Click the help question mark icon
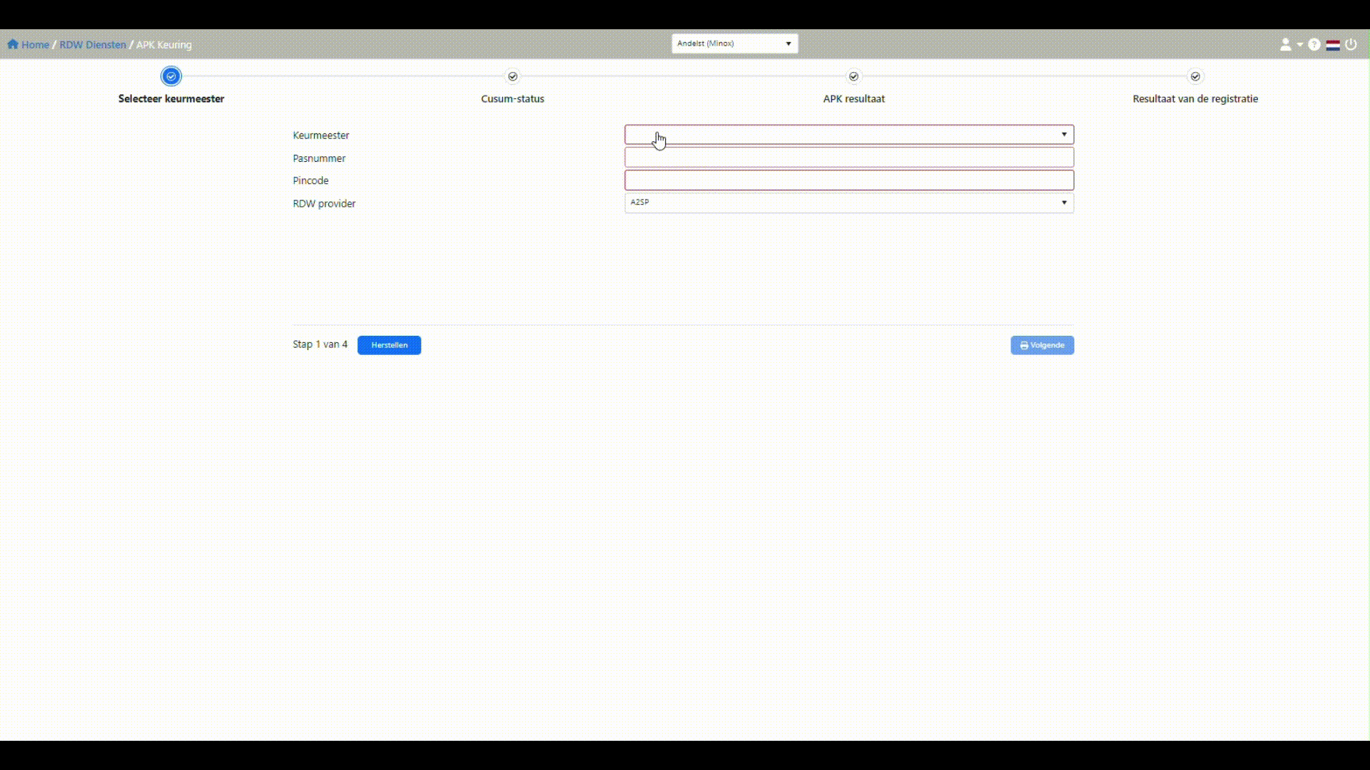1370x770 pixels. [1314, 44]
